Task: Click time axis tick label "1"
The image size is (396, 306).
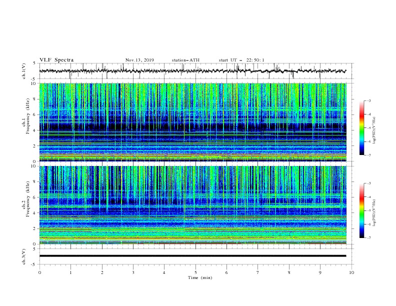Action: [70, 272]
